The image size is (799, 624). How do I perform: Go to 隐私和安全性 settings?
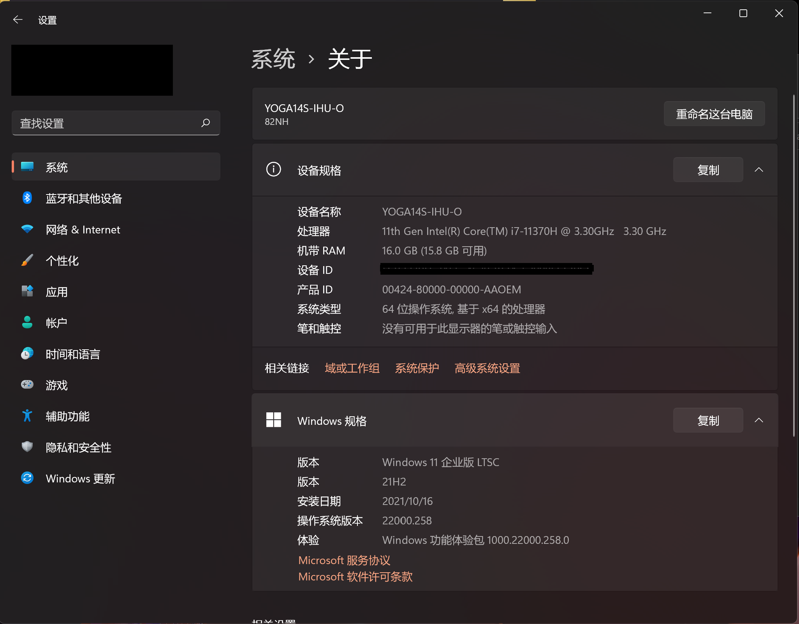116,447
